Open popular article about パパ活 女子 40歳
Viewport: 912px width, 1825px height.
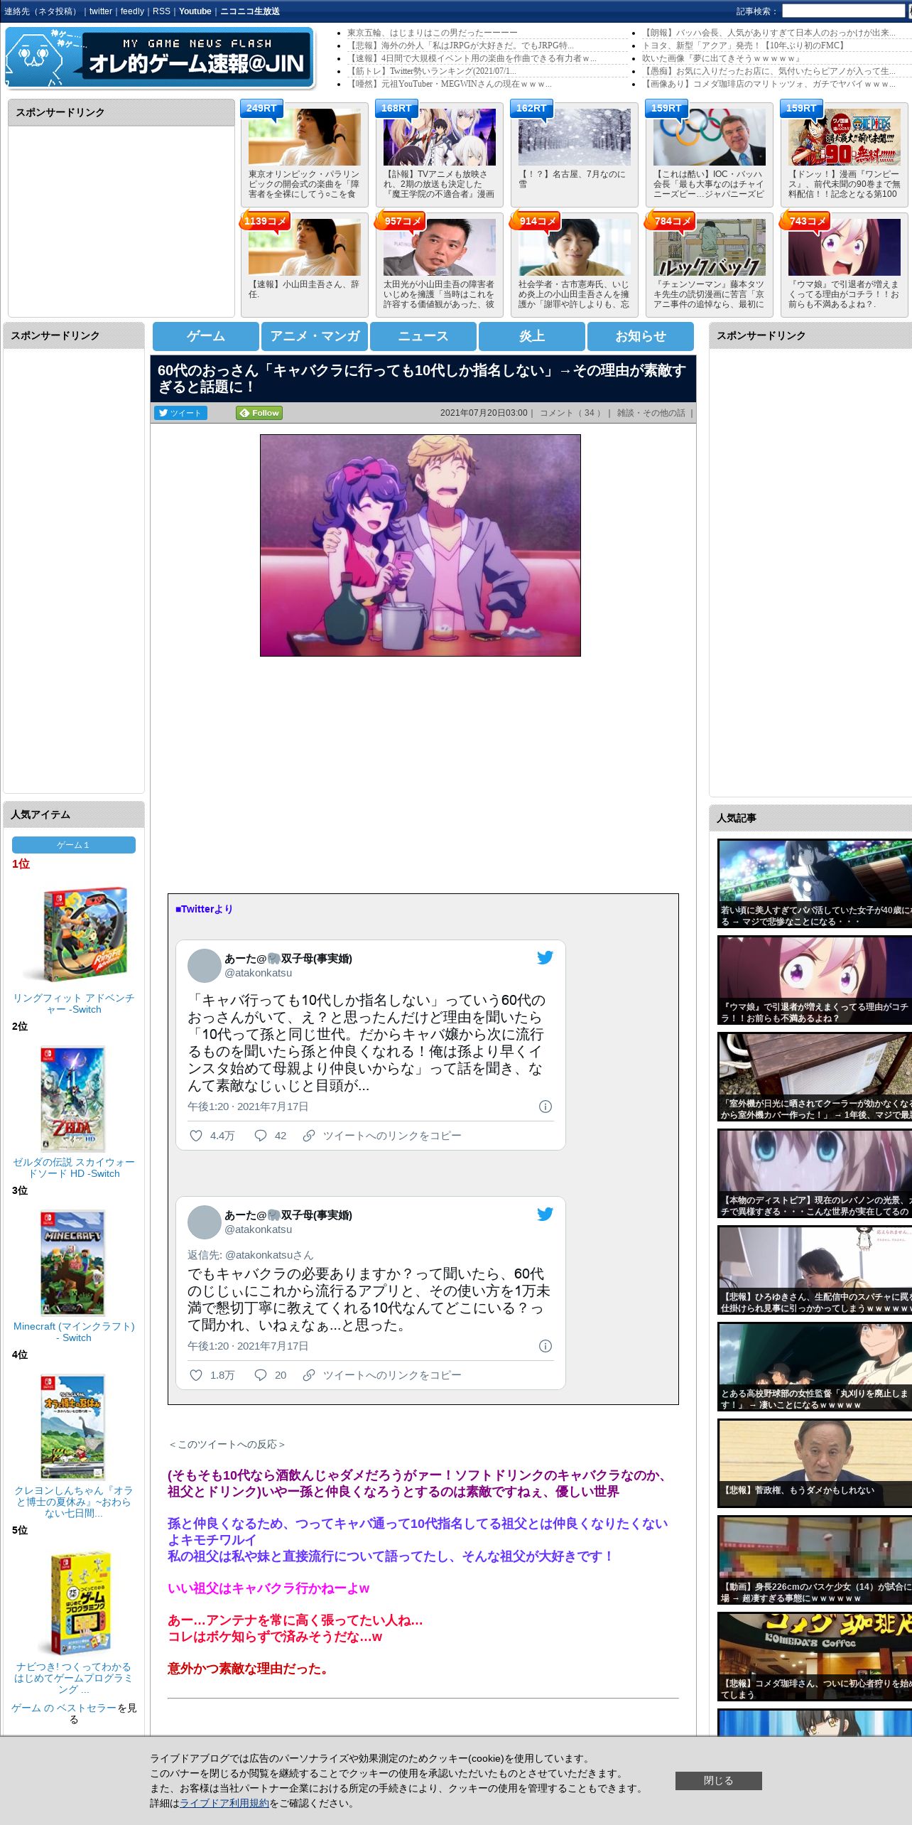click(815, 883)
